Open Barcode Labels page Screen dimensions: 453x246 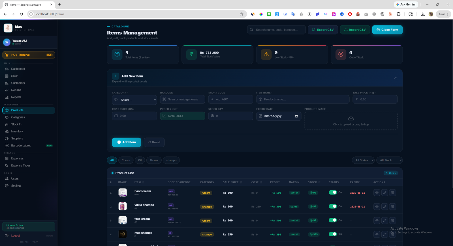pyautogui.click(x=29, y=146)
